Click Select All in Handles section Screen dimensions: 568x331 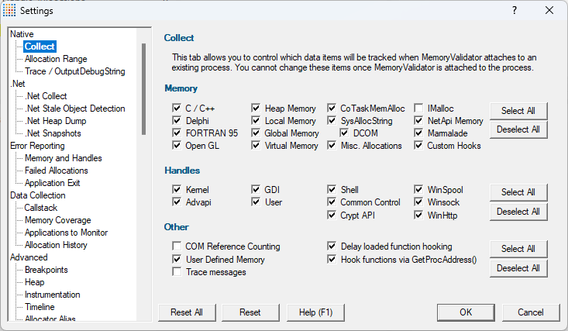pos(518,192)
